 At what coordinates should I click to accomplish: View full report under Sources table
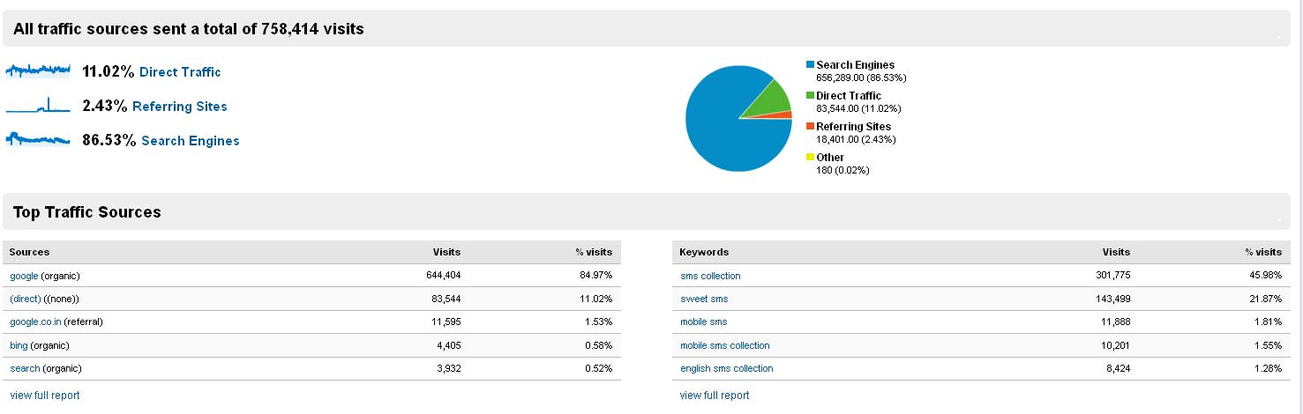pyautogui.click(x=45, y=396)
